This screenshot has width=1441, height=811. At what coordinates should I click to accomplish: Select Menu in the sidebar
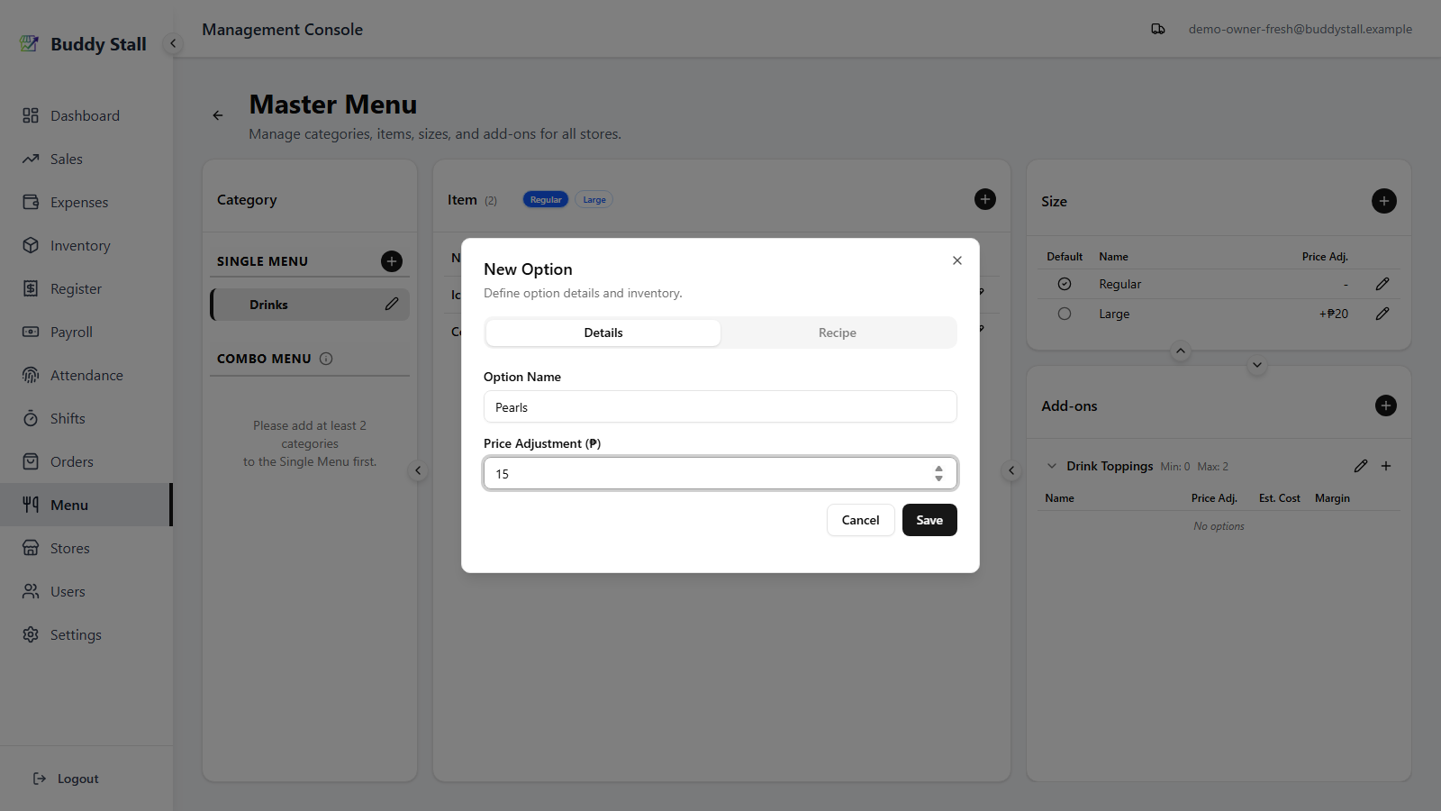pos(86,505)
